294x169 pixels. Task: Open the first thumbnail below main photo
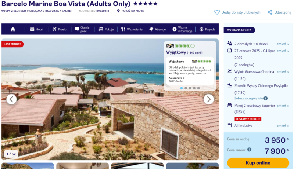click(28, 166)
